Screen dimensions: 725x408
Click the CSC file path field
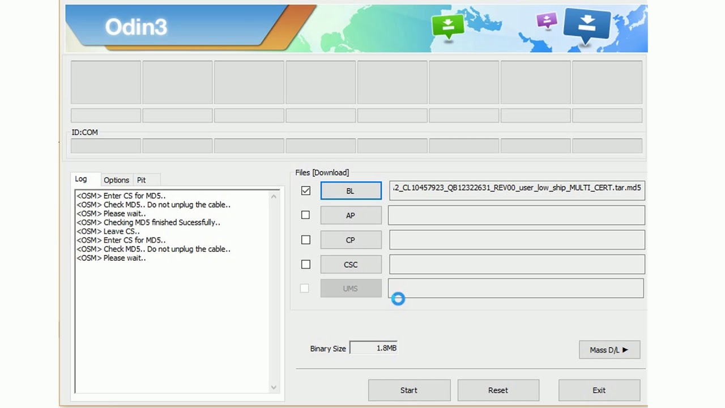[x=517, y=264]
